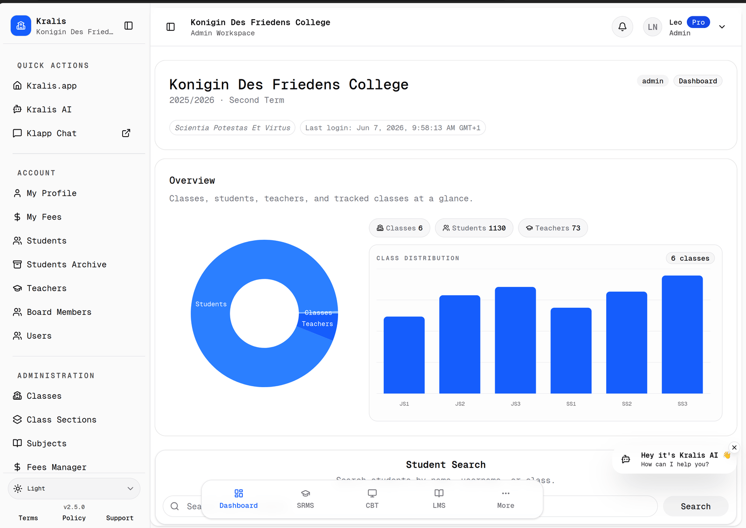
Task: Click the Fees Manager dollar icon
Action: tap(17, 467)
